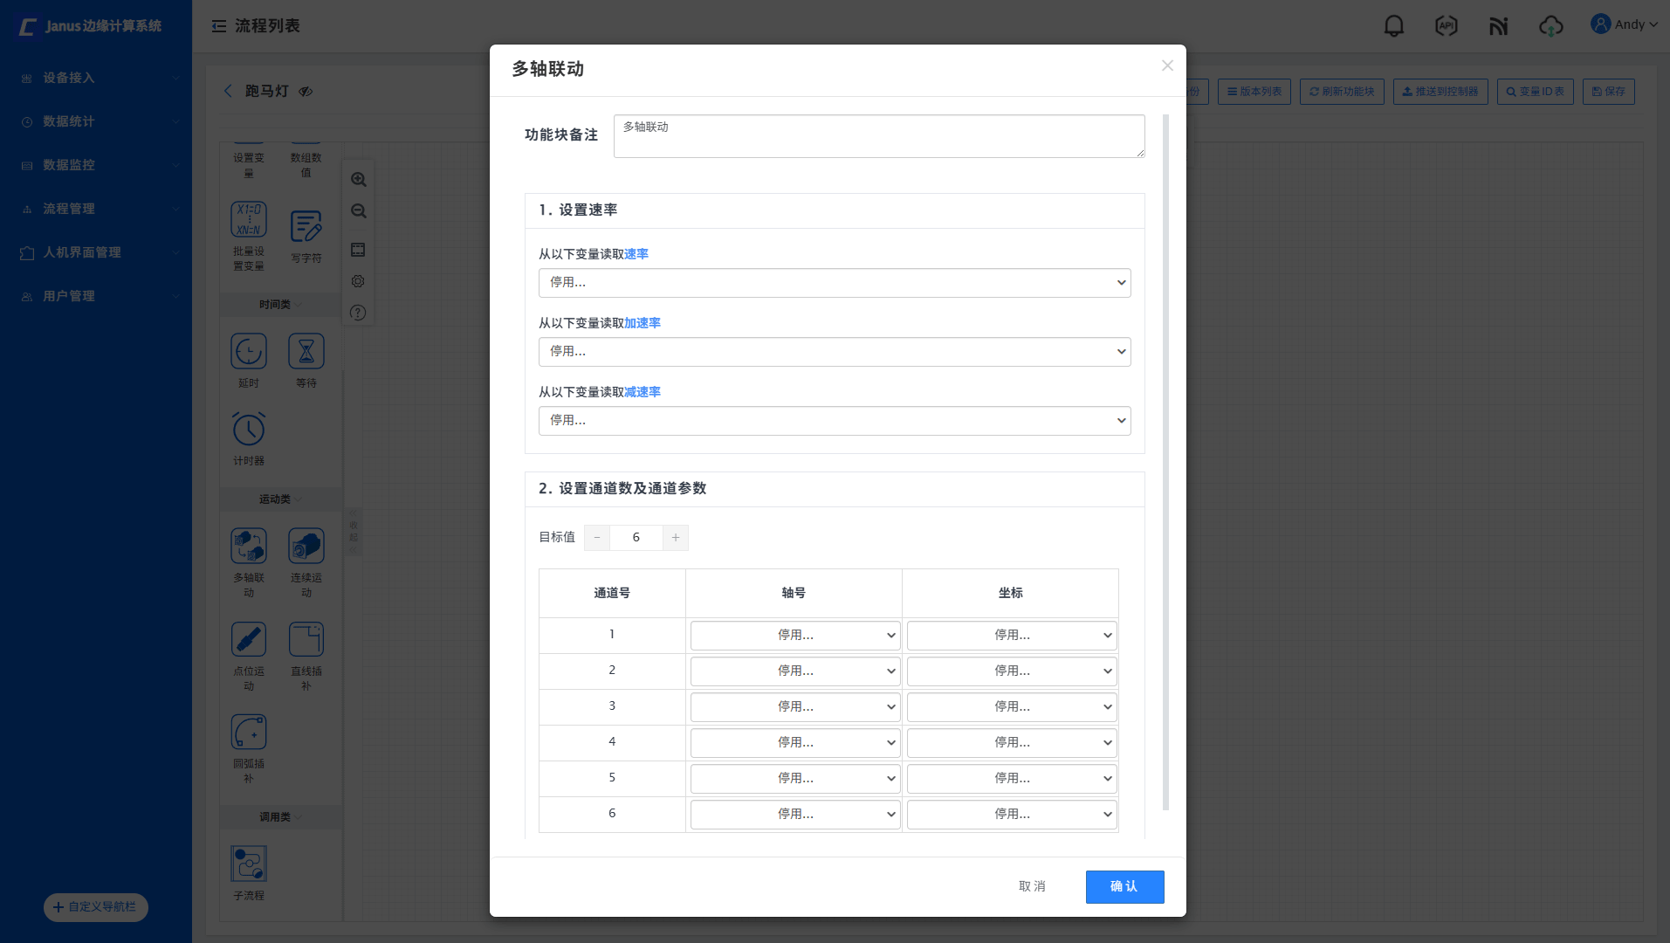Pick the 延时 clock icon

249,351
